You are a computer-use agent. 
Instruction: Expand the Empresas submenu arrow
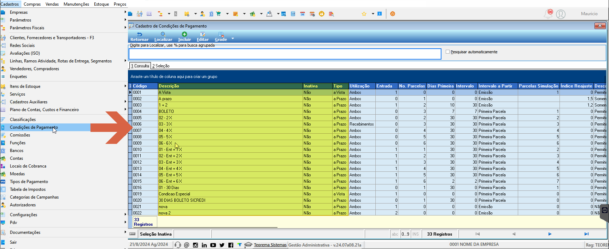pos(125,12)
